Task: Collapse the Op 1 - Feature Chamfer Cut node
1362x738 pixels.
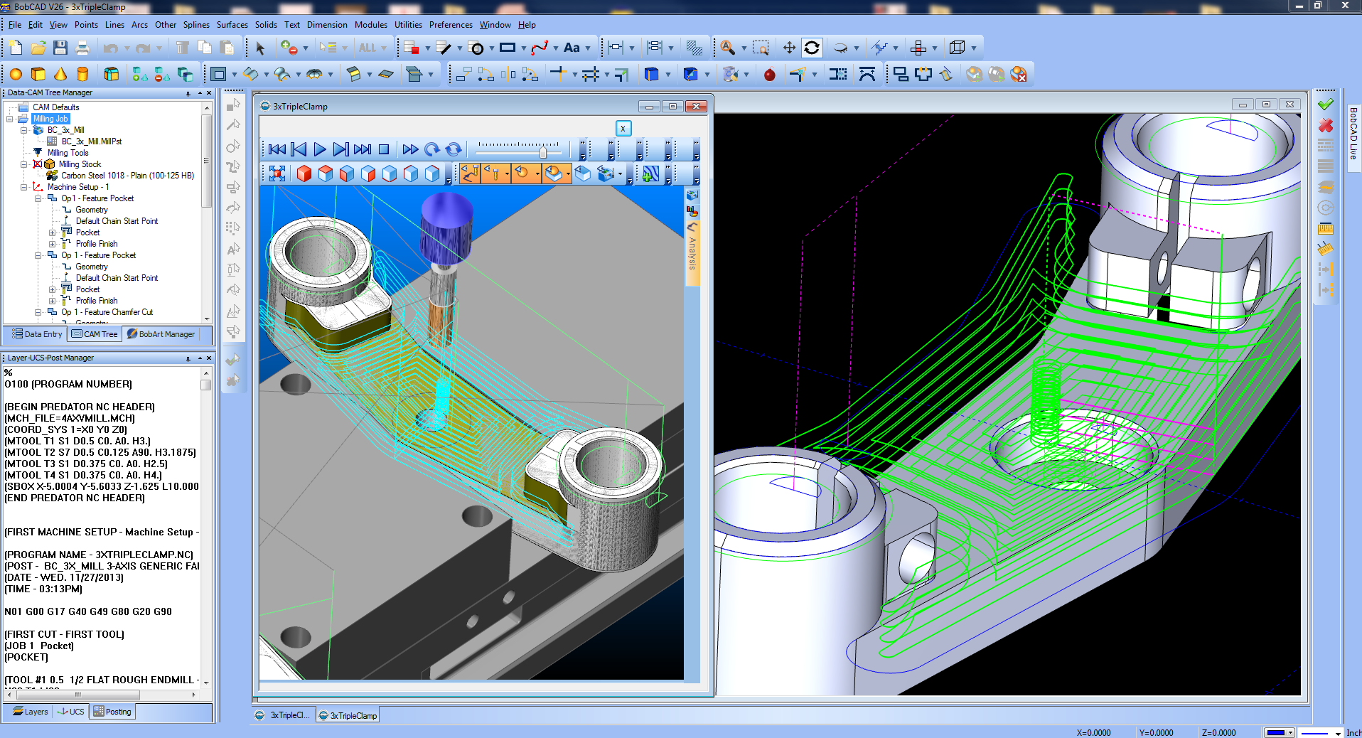Action: [x=38, y=312]
